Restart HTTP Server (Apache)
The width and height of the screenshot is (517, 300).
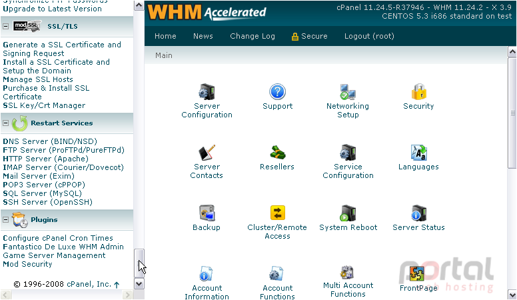pos(45,159)
